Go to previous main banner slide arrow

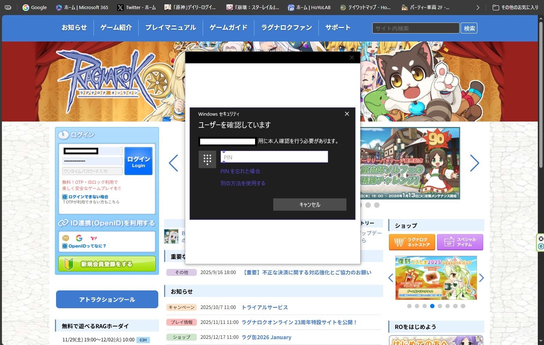(174, 163)
